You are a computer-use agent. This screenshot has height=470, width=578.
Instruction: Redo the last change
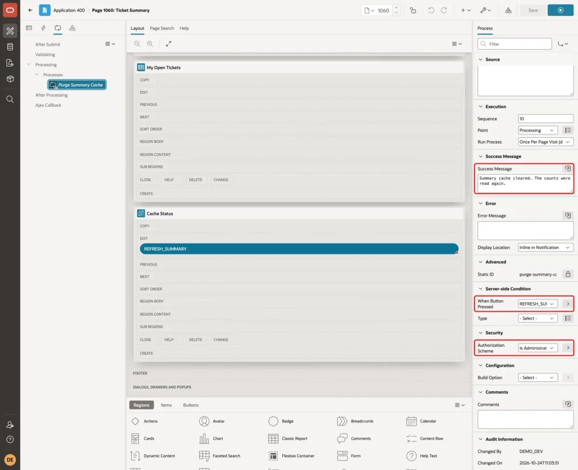click(x=444, y=10)
